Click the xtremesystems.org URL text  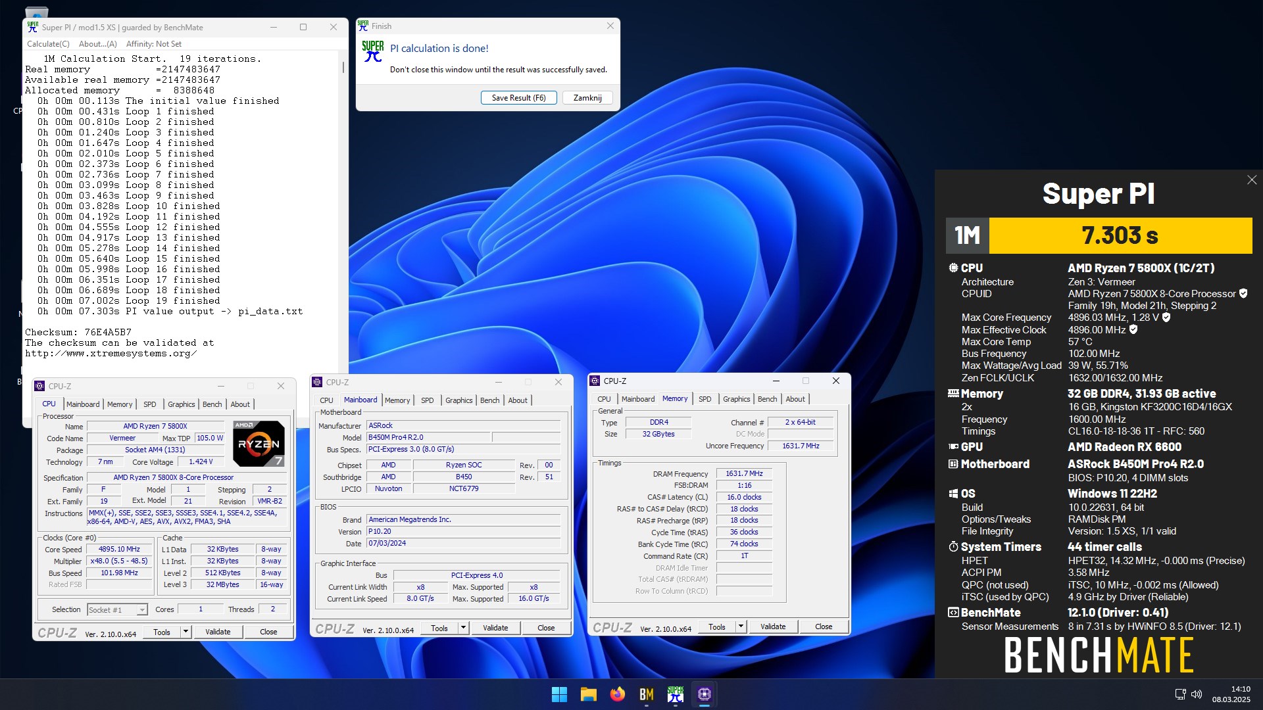coord(111,354)
